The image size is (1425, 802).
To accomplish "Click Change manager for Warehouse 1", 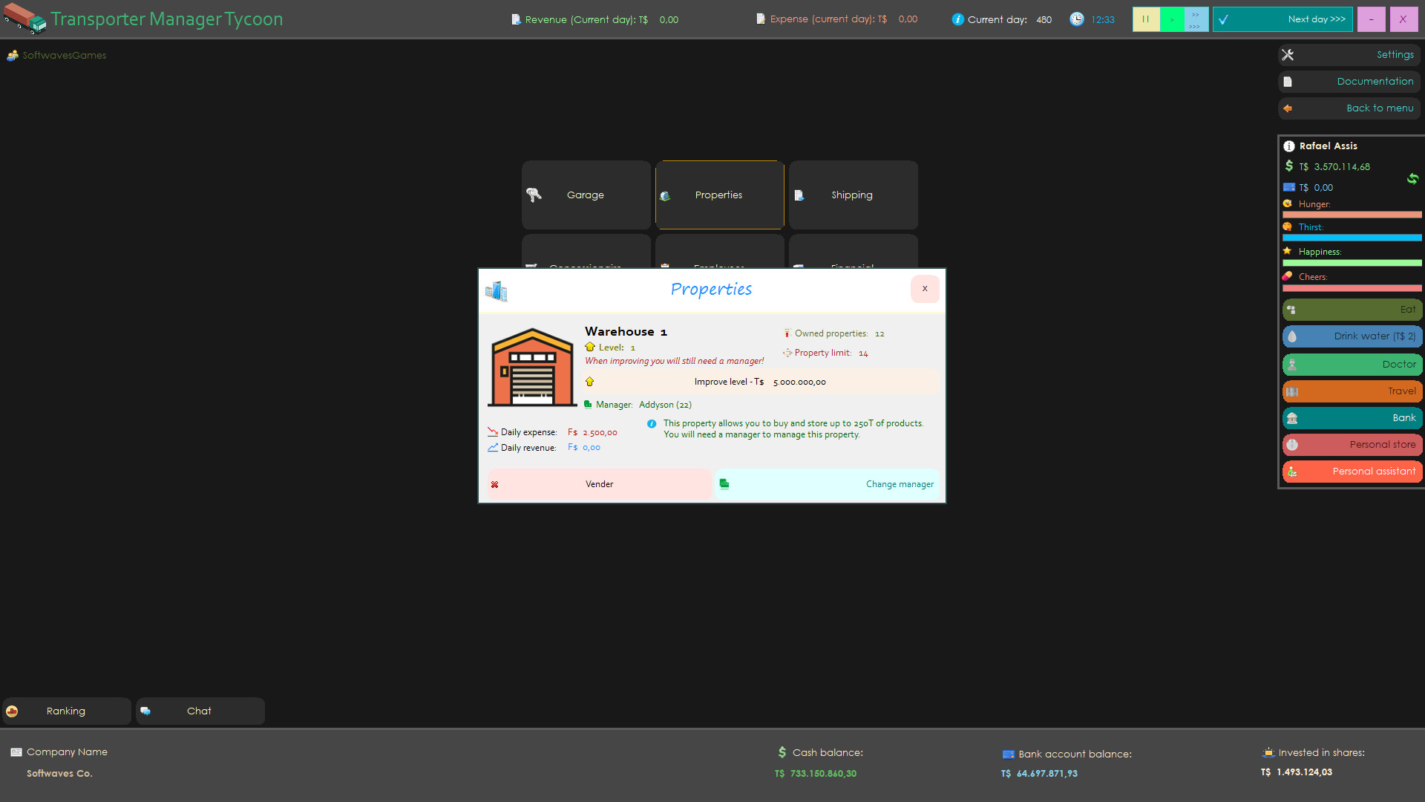I will [899, 484].
